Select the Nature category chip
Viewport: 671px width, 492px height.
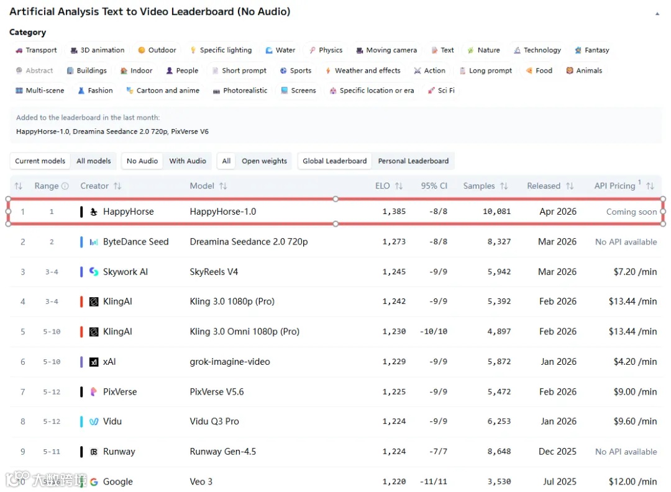point(484,50)
